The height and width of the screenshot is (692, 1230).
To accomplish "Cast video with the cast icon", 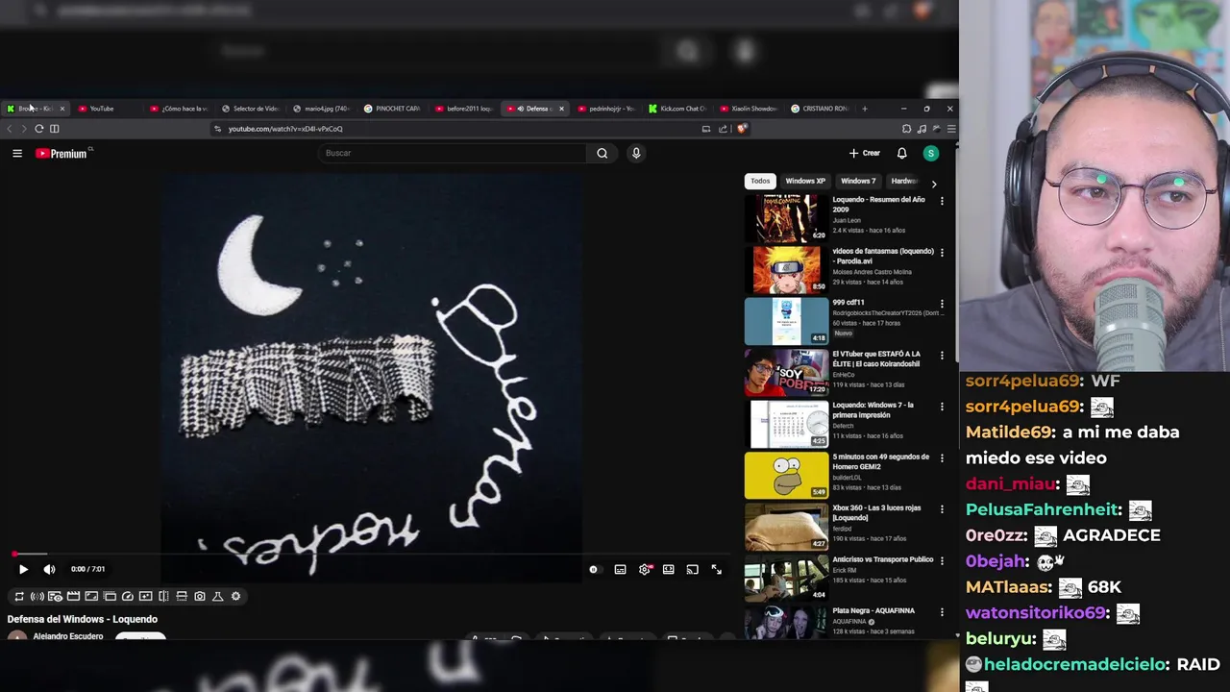I will pos(692,569).
